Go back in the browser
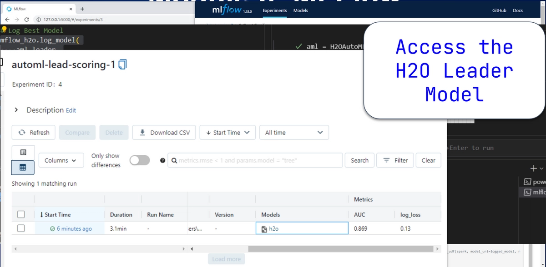The width and height of the screenshot is (546, 267). coord(7,20)
